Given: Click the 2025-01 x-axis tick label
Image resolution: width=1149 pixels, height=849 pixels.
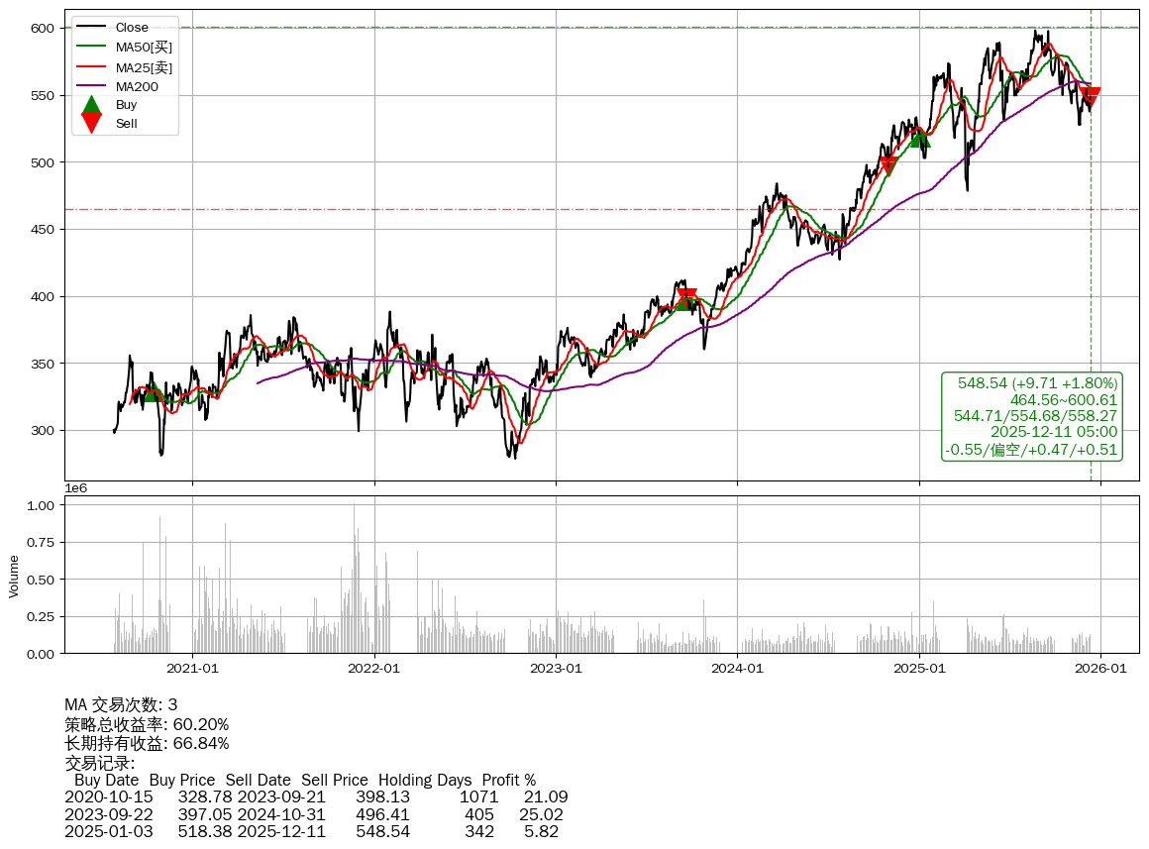Looking at the screenshot, I should 919,669.
